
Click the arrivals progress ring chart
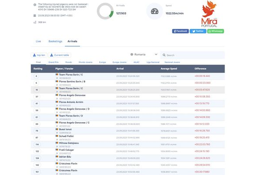pyautogui.click(x=105, y=11)
